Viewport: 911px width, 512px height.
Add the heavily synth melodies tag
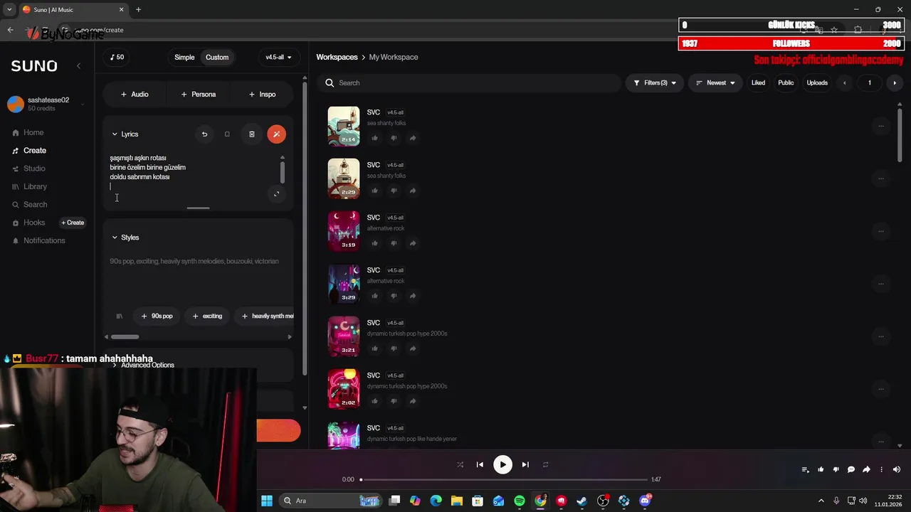coord(264,316)
